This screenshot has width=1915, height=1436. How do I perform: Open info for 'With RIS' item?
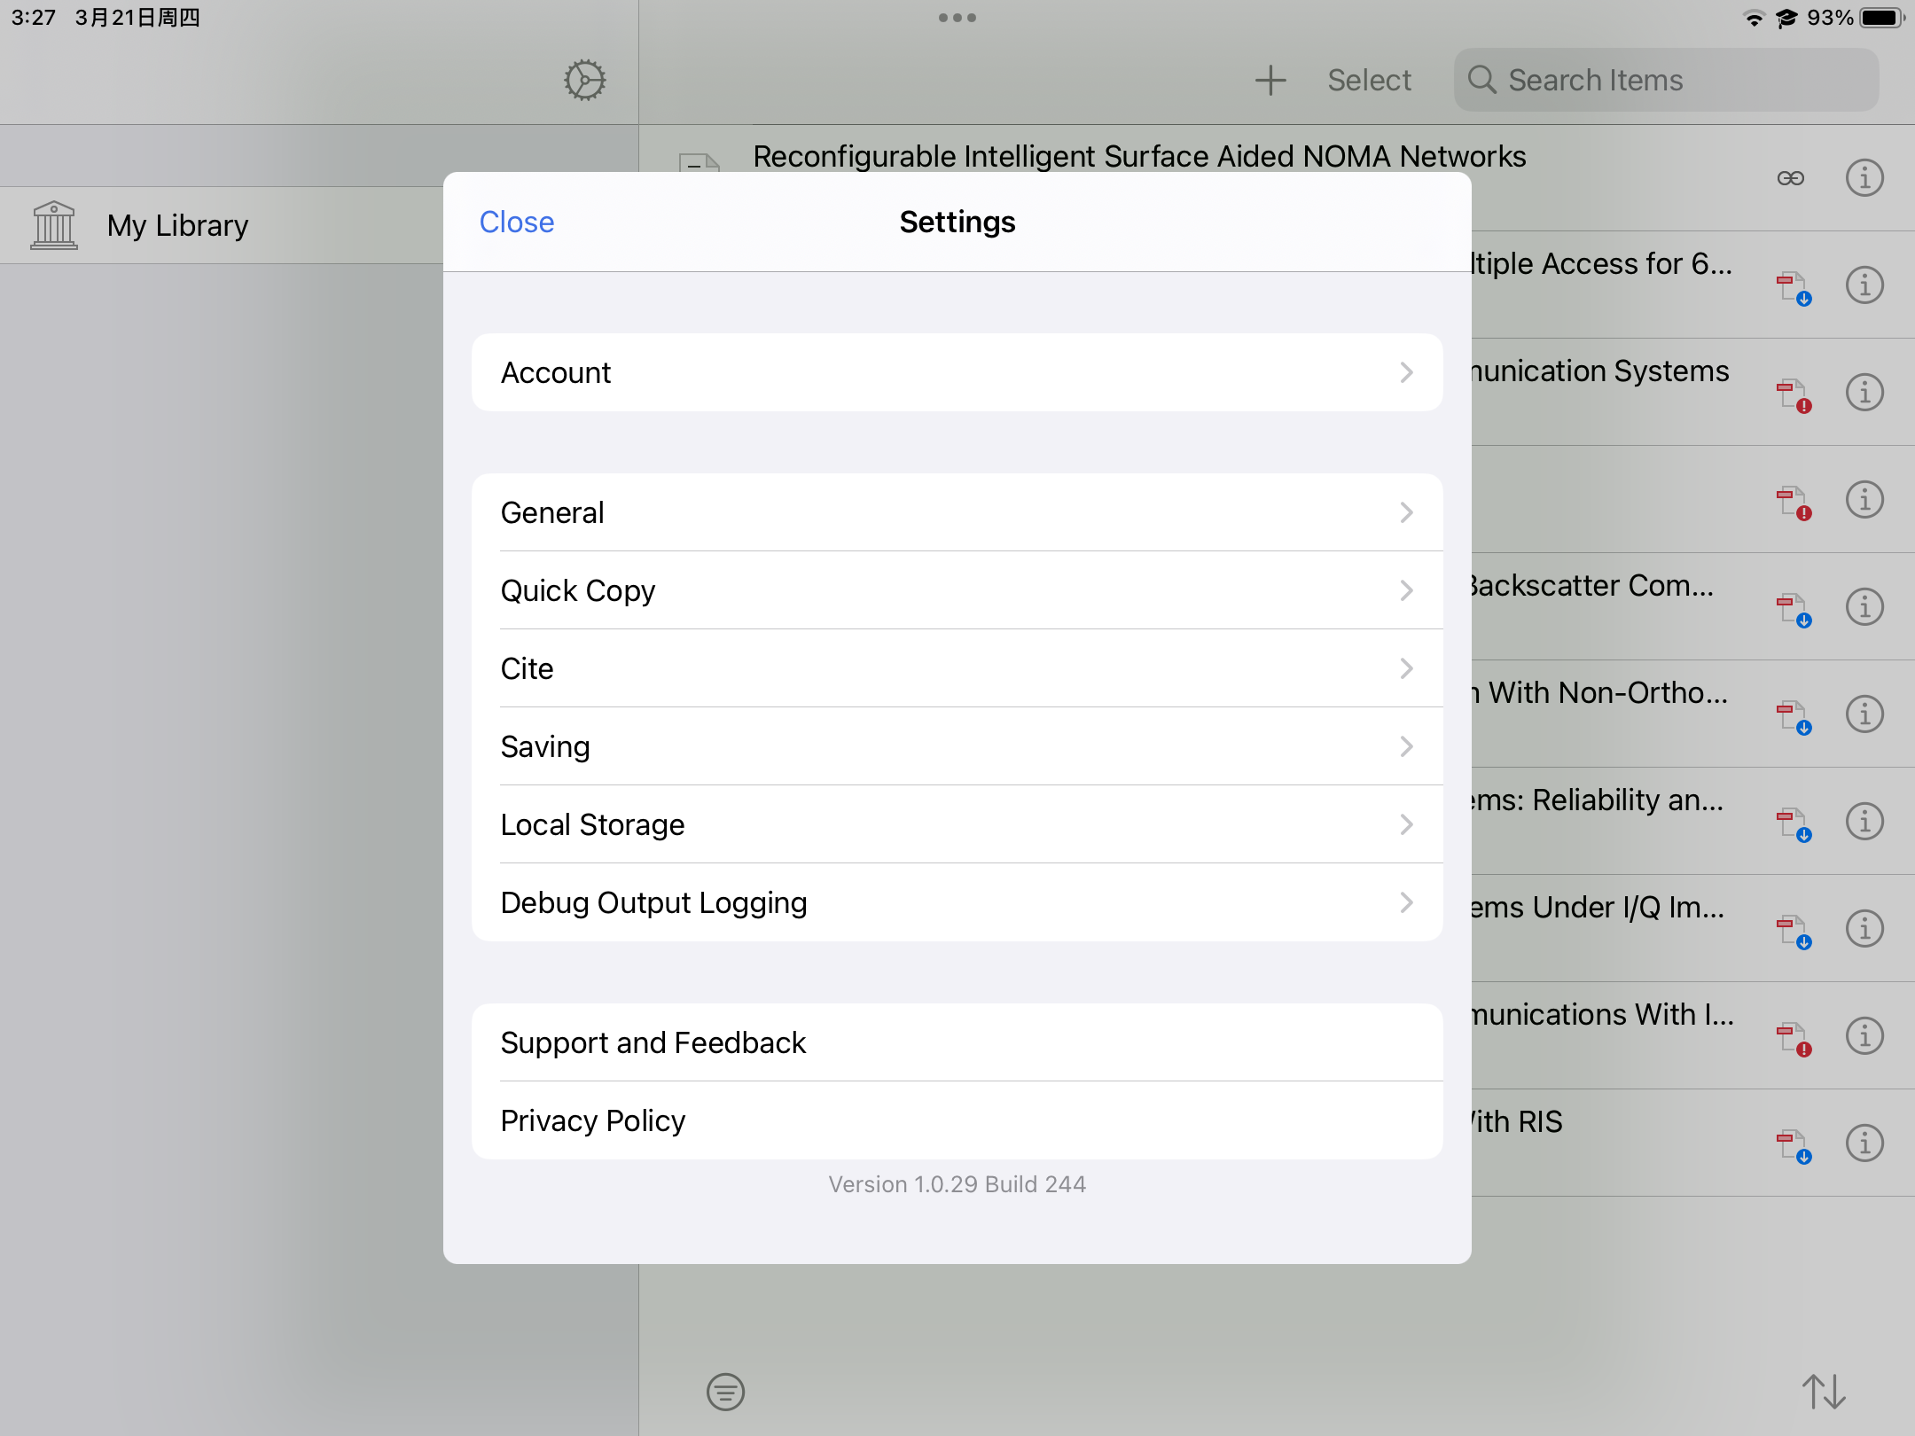tap(1864, 1143)
